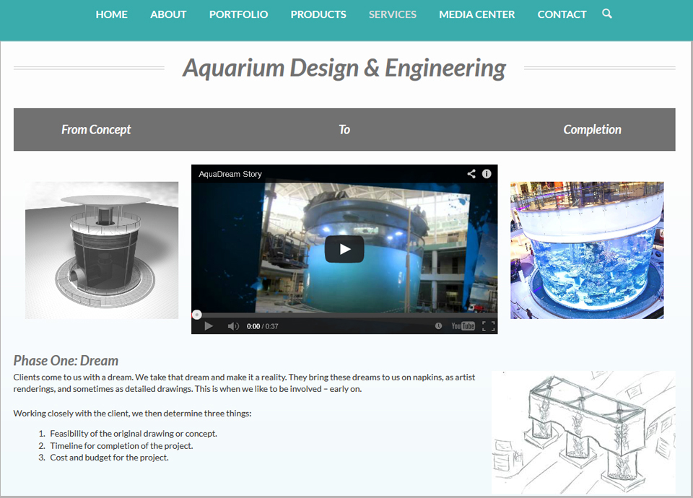This screenshot has width=693, height=498.
Task: Select the SERVICES menu item
Action: pos(393,14)
